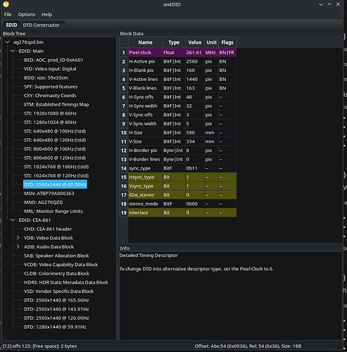
Task: Collapse the EDID: Main tree branch
Action: pyautogui.click(x=13, y=51)
